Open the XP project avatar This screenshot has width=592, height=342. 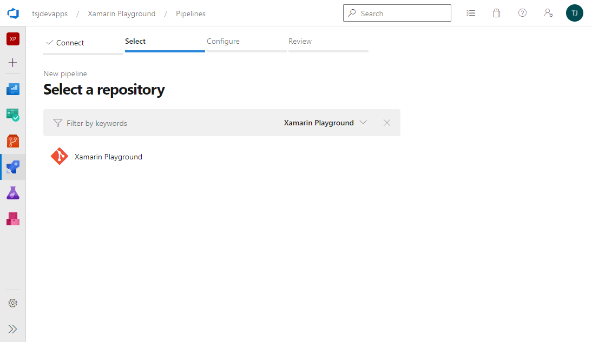(x=13, y=39)
